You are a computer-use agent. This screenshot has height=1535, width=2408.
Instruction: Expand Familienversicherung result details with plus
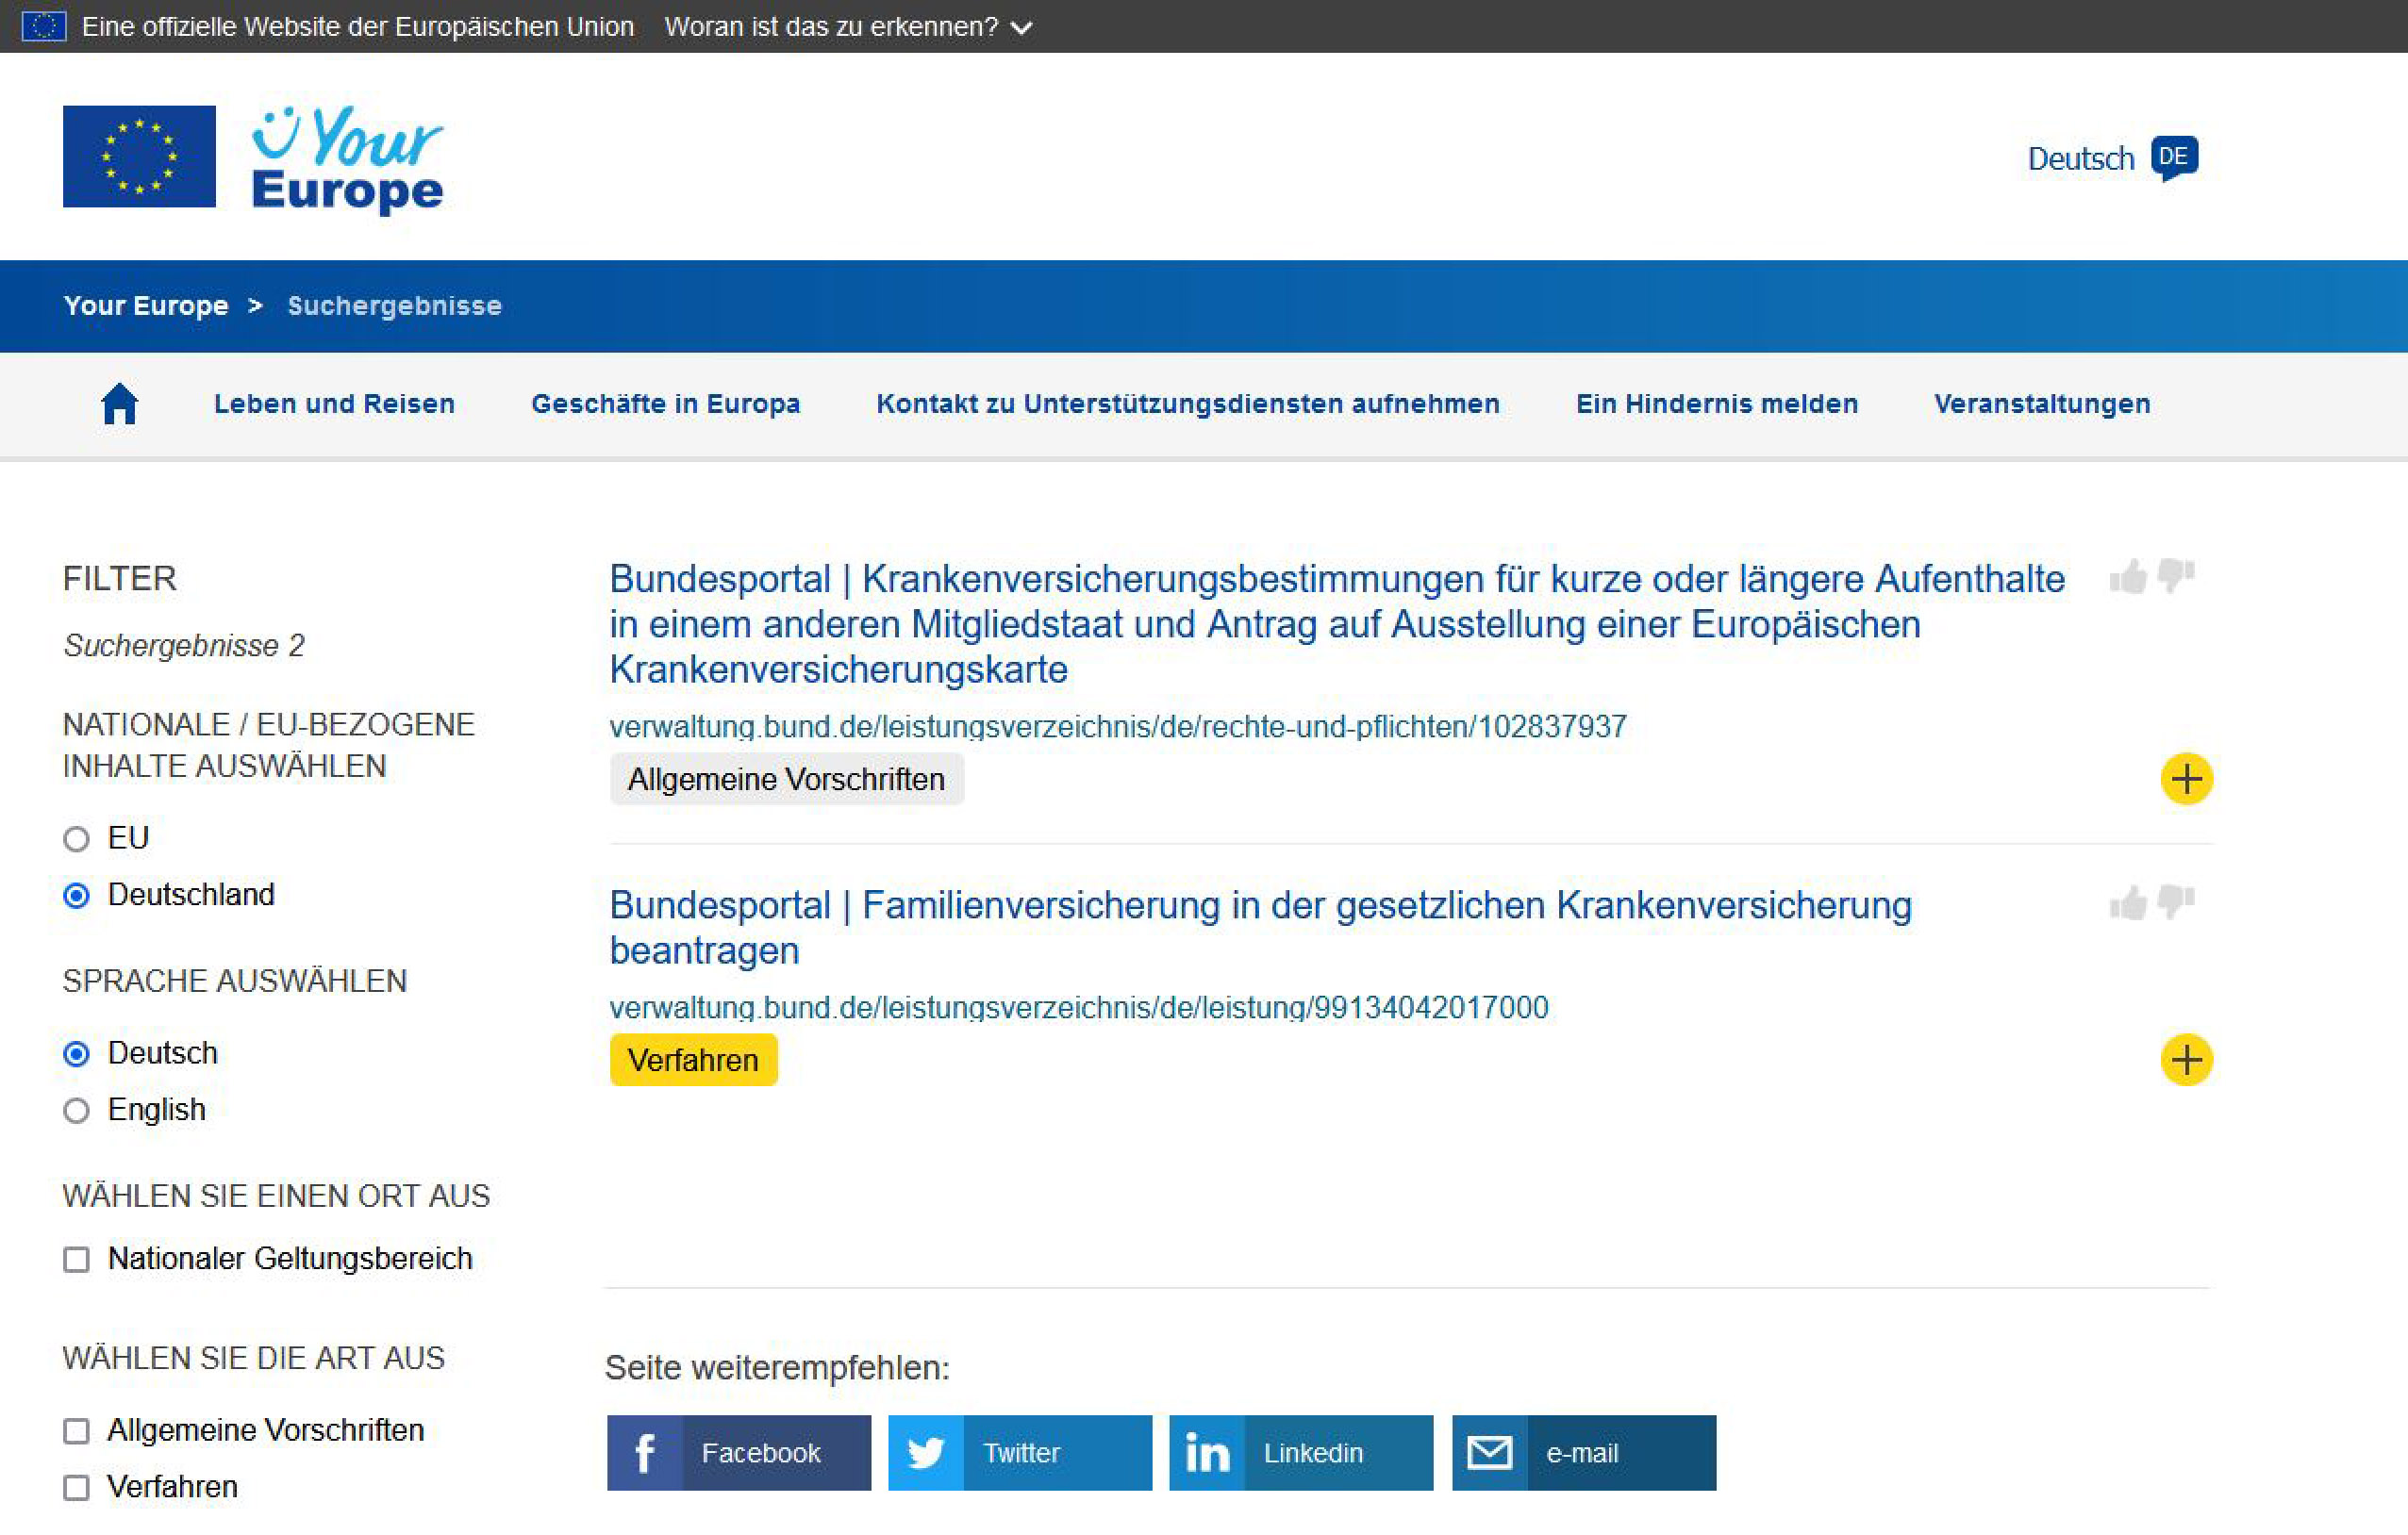coord(2186,1059)
